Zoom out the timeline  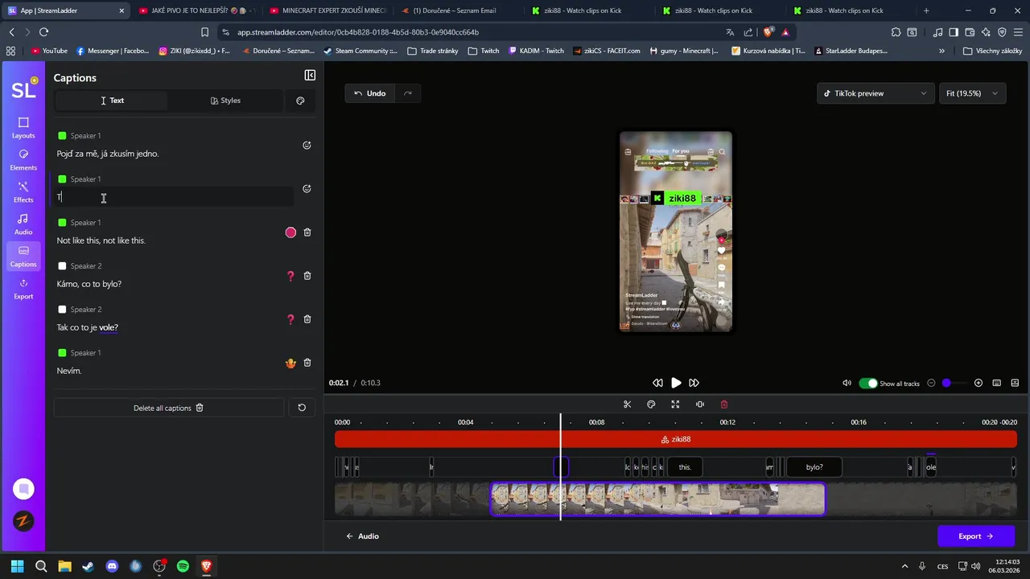coord(931,384)
